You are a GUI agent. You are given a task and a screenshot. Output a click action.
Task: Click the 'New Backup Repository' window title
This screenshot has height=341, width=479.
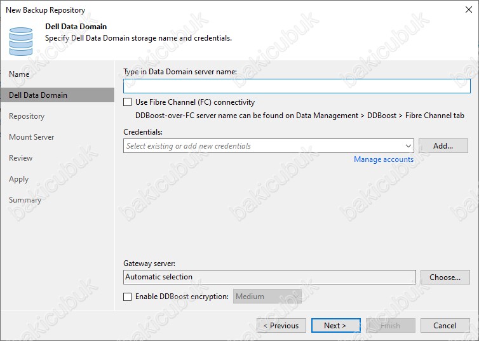point(46,10)
